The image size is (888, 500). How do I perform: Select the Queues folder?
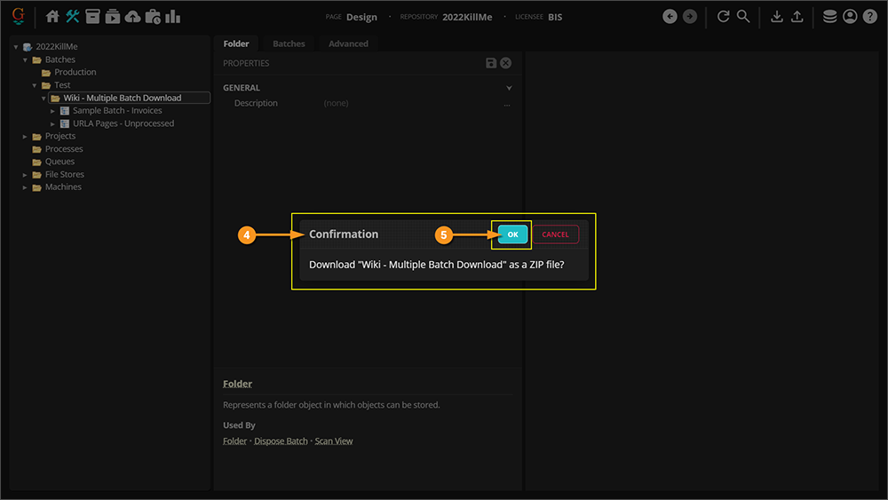click(60, 162)
